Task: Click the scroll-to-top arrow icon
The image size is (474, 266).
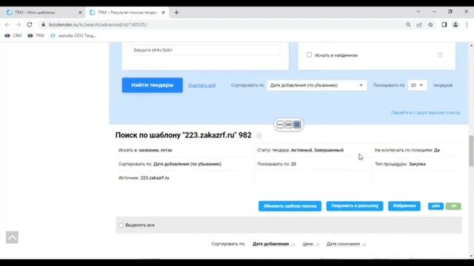Action: [x=12, y=237]
